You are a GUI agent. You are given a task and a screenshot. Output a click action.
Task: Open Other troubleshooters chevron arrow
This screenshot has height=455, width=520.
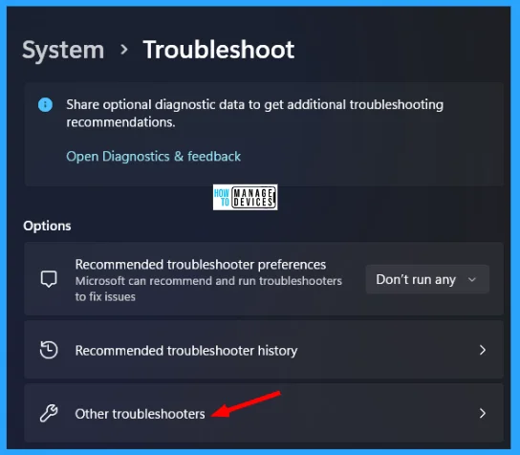pyautogui.click(x=483, y=413)
